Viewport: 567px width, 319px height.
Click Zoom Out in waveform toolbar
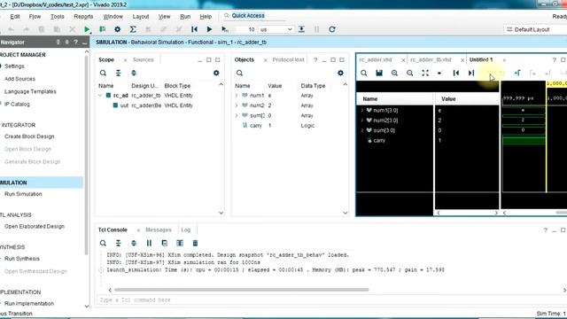tap(409, 73)
